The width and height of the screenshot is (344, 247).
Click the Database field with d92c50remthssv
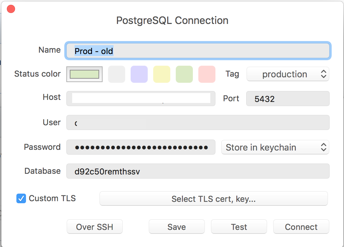tap(198, 171)
